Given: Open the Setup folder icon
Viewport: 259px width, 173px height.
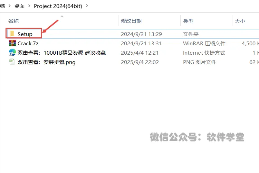Looking at the screenshot, I should (12, 34).
